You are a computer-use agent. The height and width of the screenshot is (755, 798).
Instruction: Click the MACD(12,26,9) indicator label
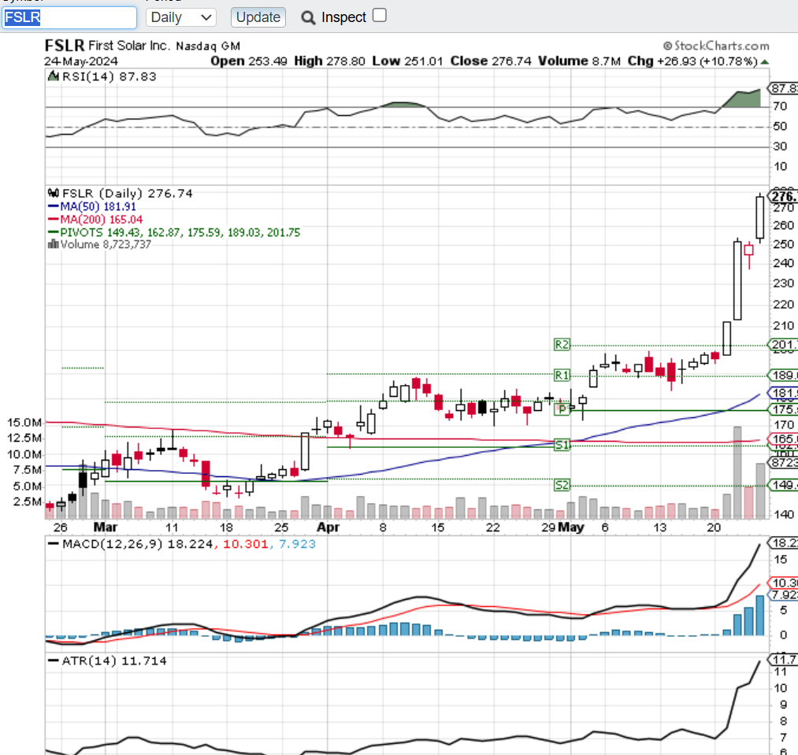112,544
